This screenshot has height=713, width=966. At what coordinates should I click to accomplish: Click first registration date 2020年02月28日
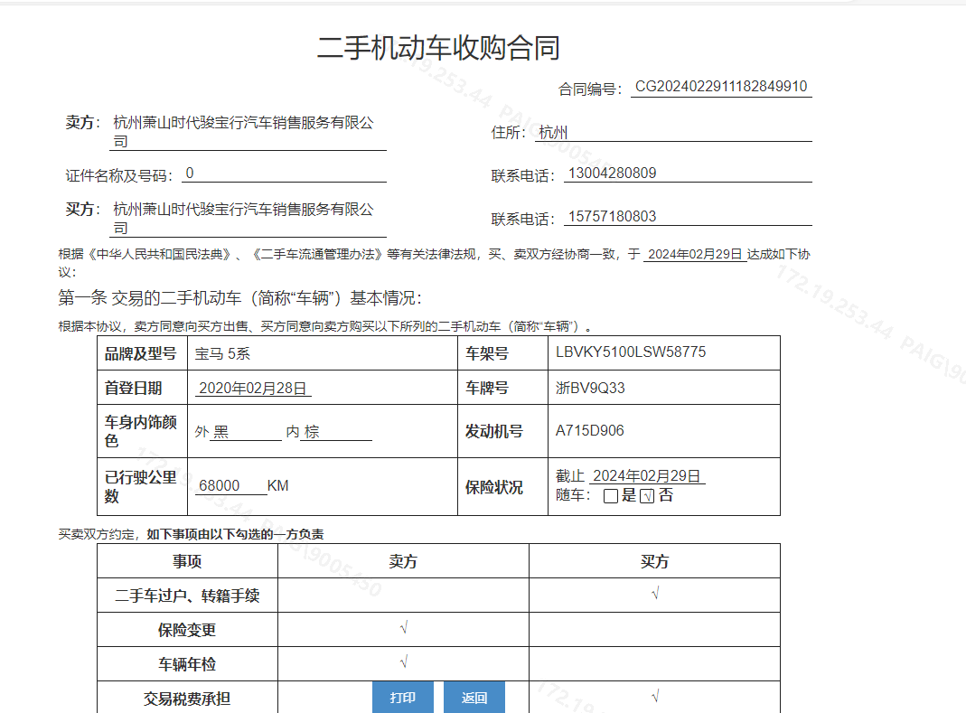(253, 389)
